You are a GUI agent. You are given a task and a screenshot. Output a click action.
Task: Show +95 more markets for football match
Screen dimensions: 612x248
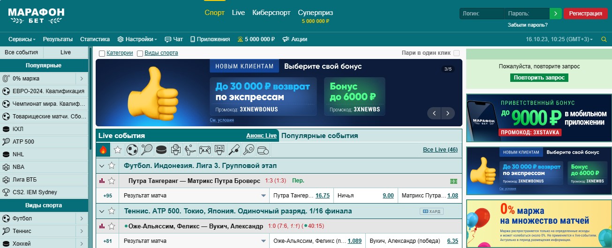[x=107, y=196]
